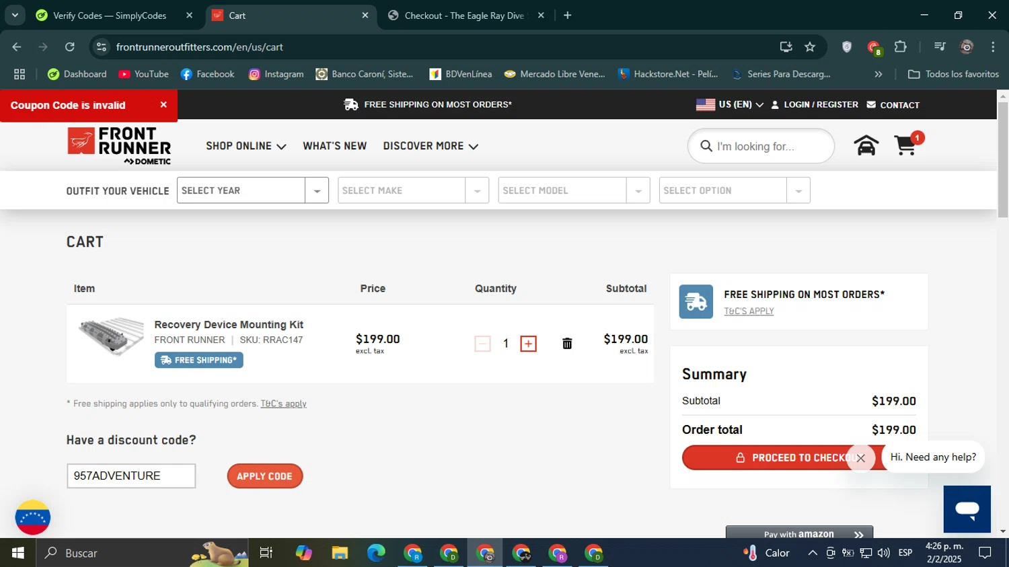Open Microsoft Edge from taskbar
This screenshot has width=1009, height=567.
pyautogui.click(x=376, y=553)
